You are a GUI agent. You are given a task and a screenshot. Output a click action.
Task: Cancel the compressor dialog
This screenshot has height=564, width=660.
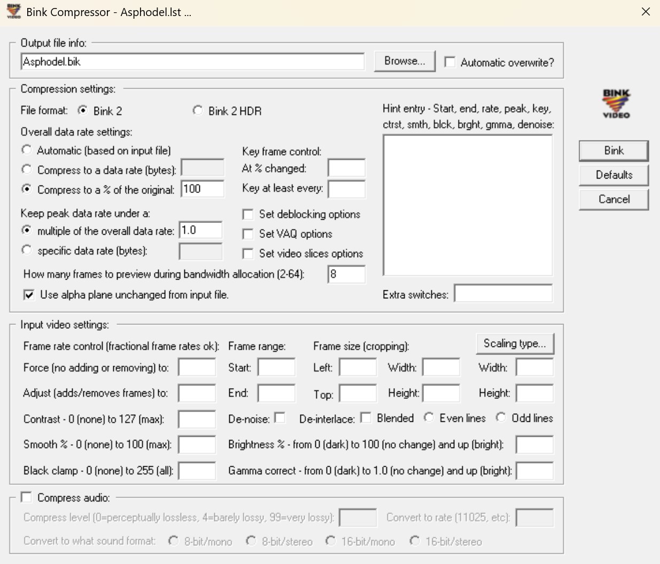tap(614, 199)
